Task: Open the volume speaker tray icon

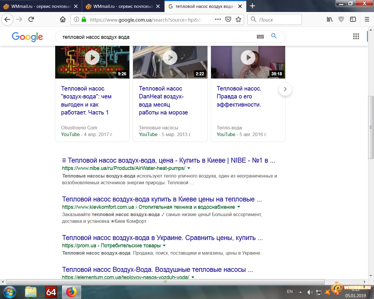Action: [310, 292]
